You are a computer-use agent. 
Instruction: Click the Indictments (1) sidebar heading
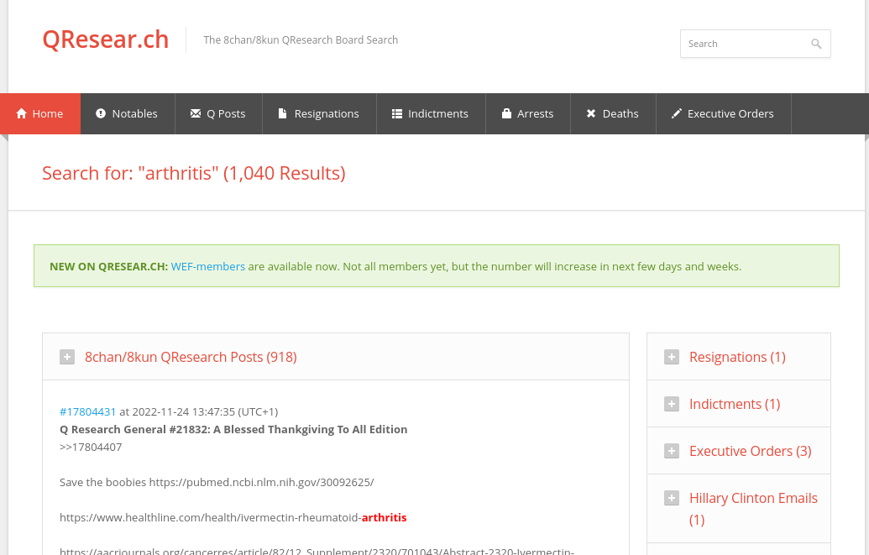click(x=735, y=404)
